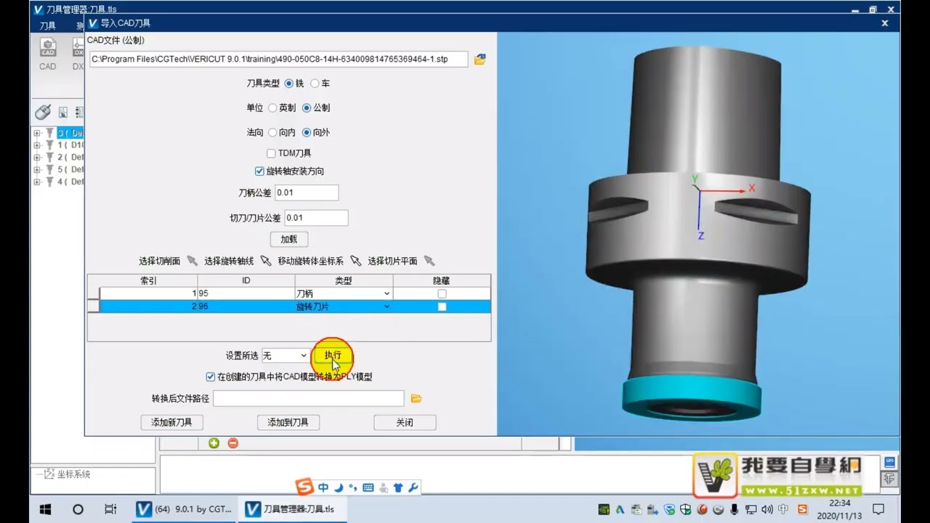
Task: Click the Windows Start button
Action: click(45, 509)
